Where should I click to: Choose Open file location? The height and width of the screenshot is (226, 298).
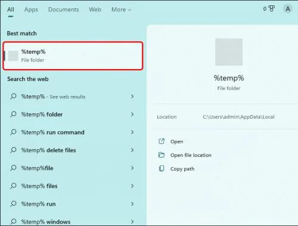(191, 155)
